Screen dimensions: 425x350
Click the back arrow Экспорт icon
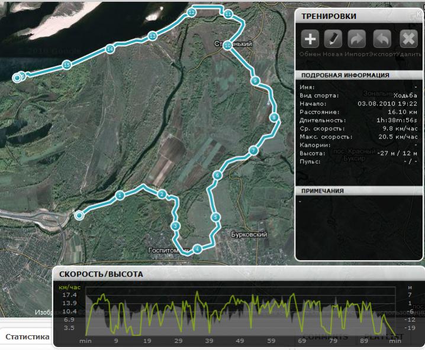(382, 39)
